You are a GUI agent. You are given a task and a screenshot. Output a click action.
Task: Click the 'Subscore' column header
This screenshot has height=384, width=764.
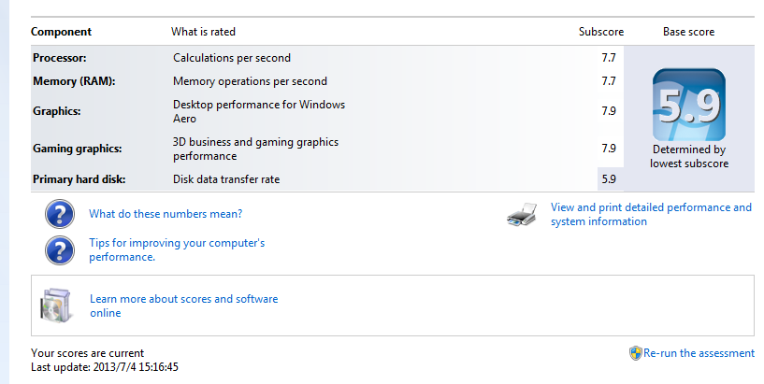[x=601, y=32]
